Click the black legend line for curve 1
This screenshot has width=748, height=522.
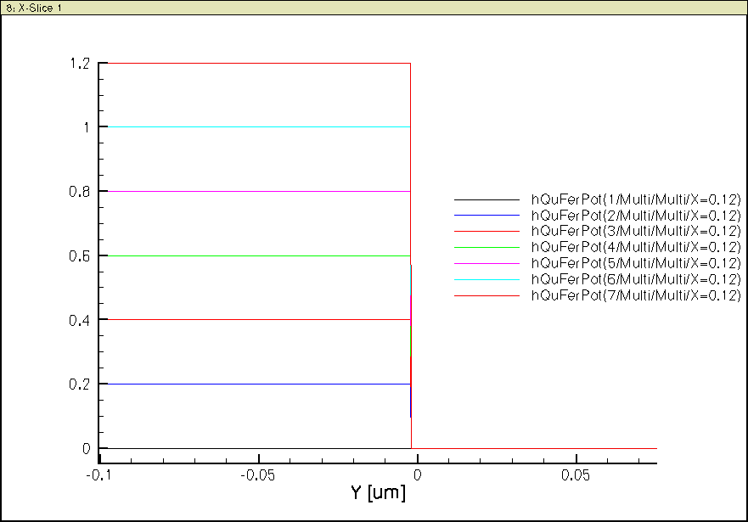[486, 199]
